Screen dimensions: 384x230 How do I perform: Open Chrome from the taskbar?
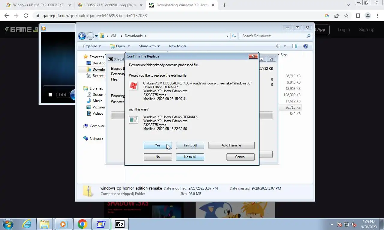click(x=82, y=224)
